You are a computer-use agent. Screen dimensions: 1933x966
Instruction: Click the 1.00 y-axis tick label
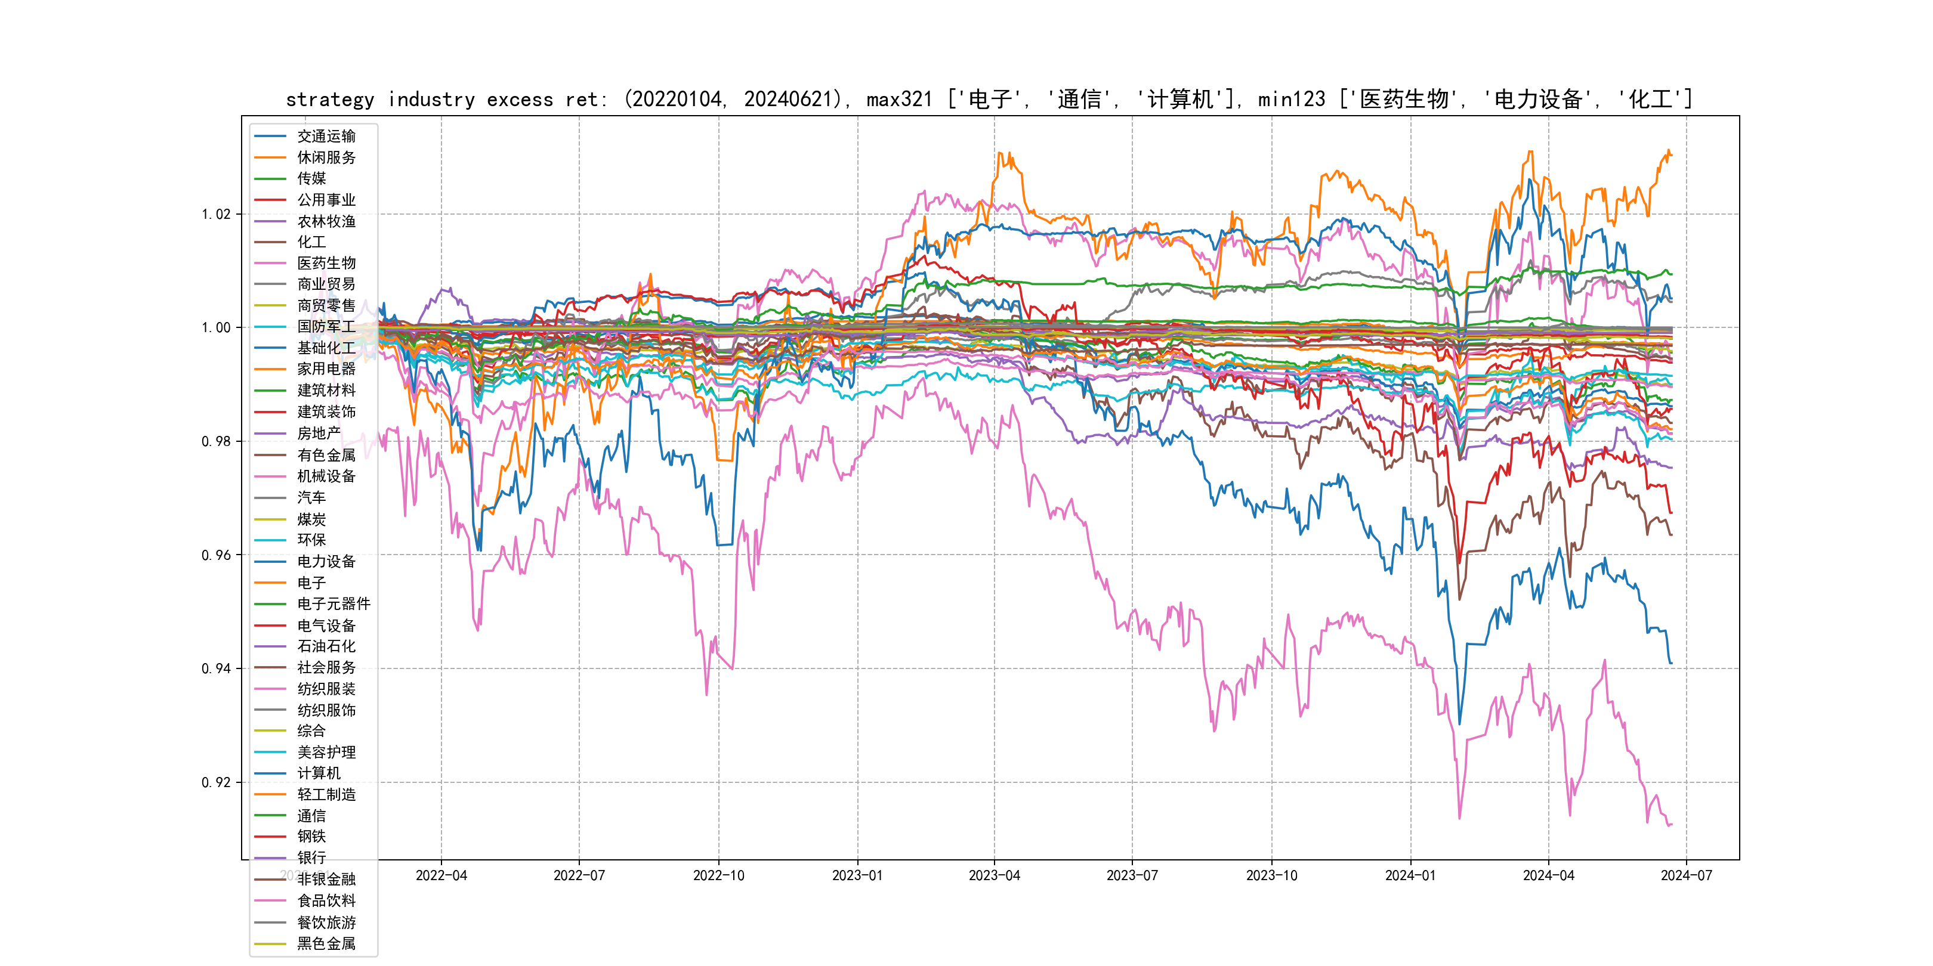click(216, 328)
